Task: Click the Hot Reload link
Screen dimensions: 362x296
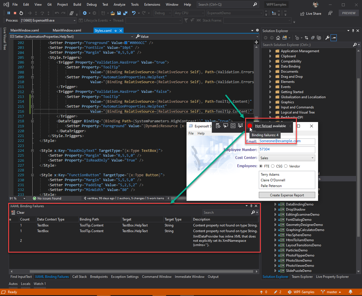Action: (x=263, y=126)
